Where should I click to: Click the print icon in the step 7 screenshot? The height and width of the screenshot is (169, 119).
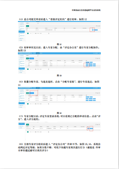point(99,124)
